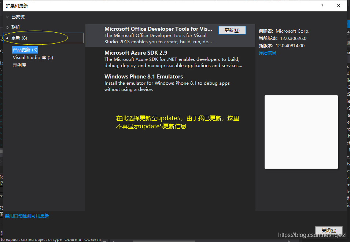The height and width of the screenshot is (242, 350).
Task: Click the 更新(U) button
Action: 232,30
